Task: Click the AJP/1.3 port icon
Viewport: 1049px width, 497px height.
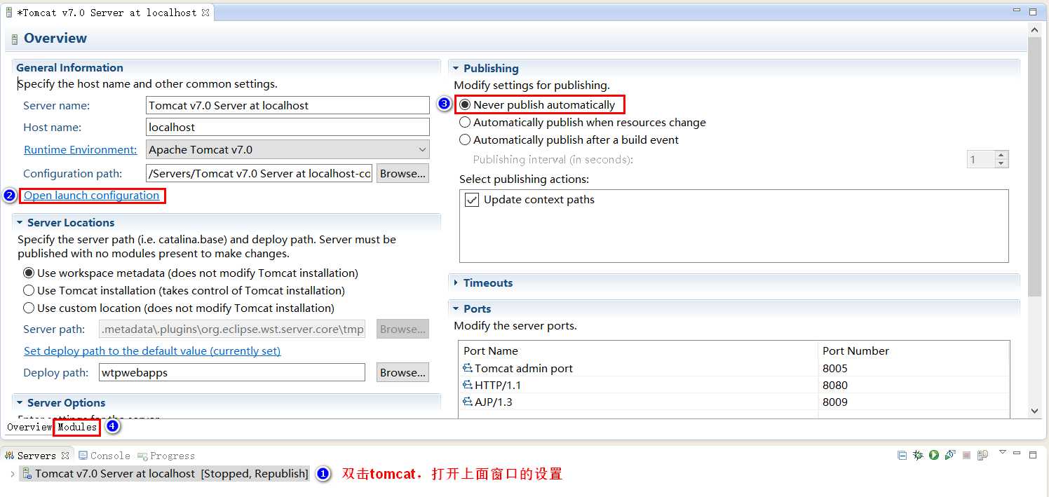Action: (x=467, y=402)
